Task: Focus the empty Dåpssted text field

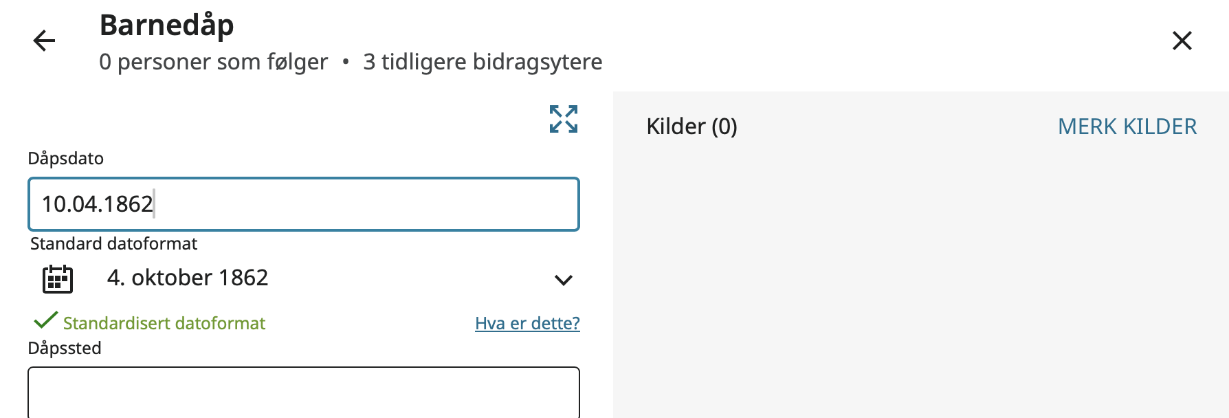Action: pos(303,392)
